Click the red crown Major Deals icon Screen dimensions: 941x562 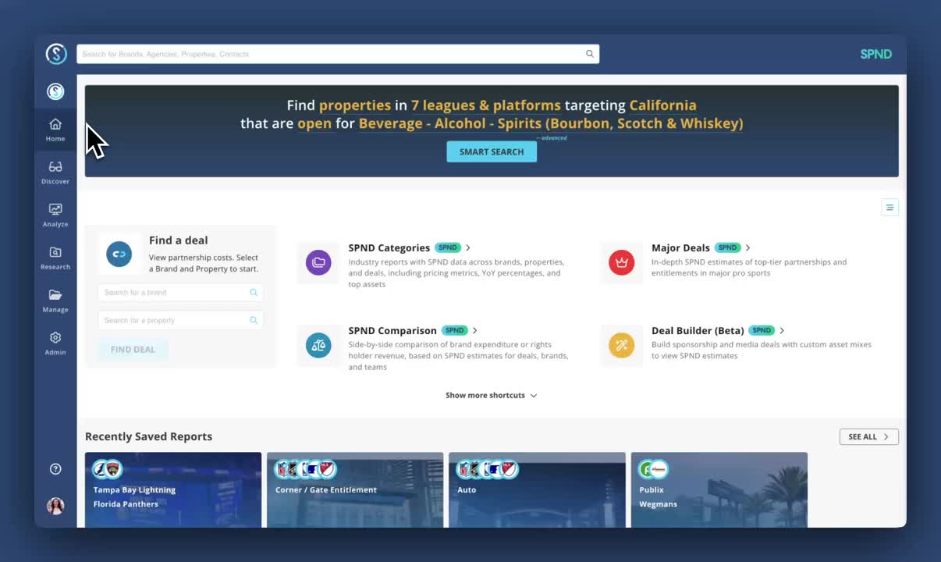[x=622, y=262]
